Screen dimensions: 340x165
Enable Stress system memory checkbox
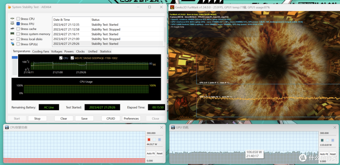click(x=18, y=34)
